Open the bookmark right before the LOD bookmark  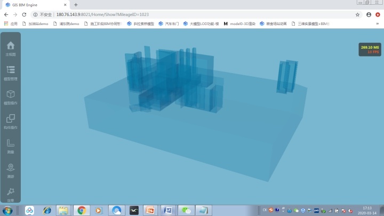[169, 24]
